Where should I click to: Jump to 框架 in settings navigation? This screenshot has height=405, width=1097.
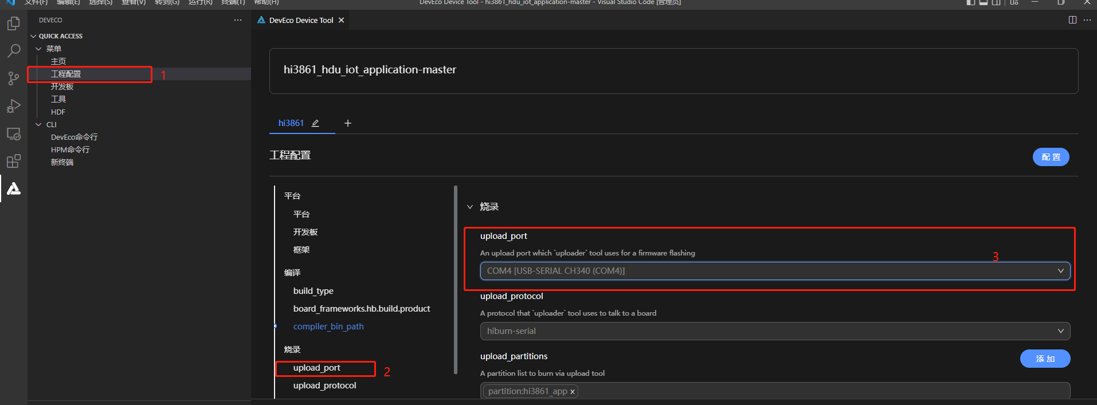[301, 250]
